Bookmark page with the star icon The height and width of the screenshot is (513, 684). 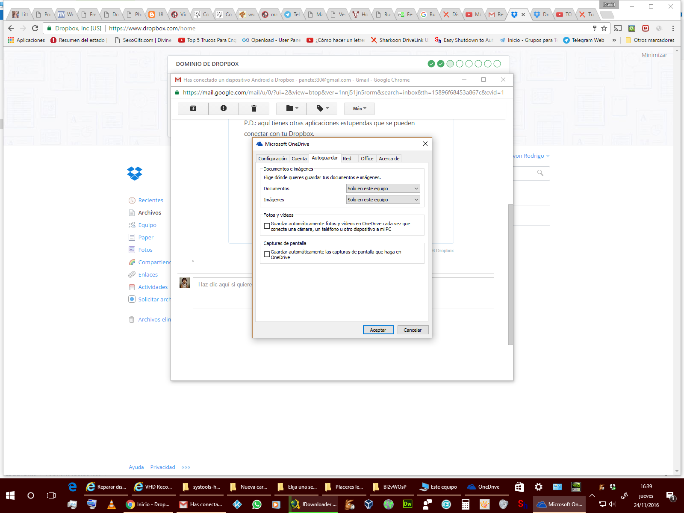pyautogui.click(x=604, y=28)
